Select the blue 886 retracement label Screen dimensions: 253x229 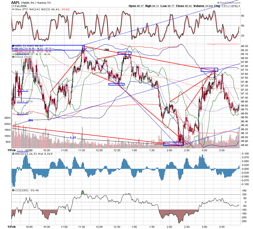(31, 120)
